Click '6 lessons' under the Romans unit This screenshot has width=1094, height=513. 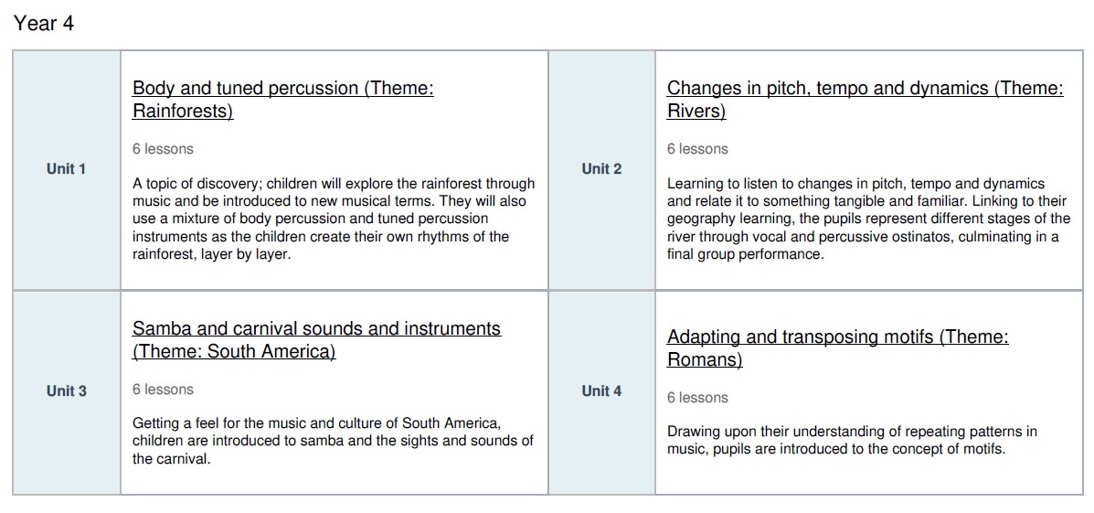pyautogui.click(x=697, y=398)
